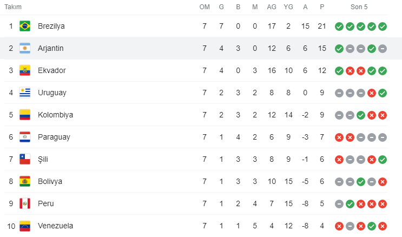Click the P points column header
Screen dimensions: 402x237
(322, 6)
